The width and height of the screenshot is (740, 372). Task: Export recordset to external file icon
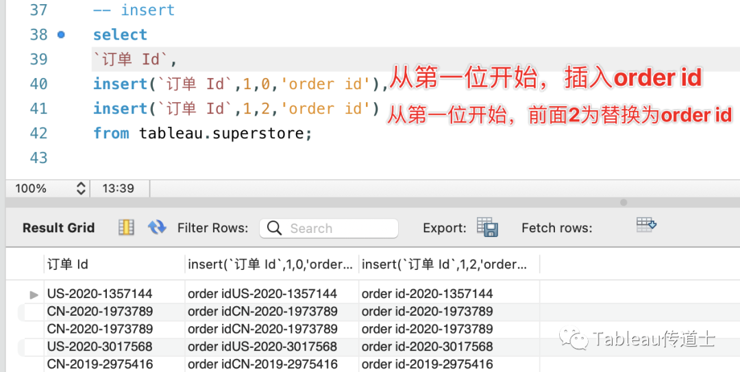[x=487, y=227]
